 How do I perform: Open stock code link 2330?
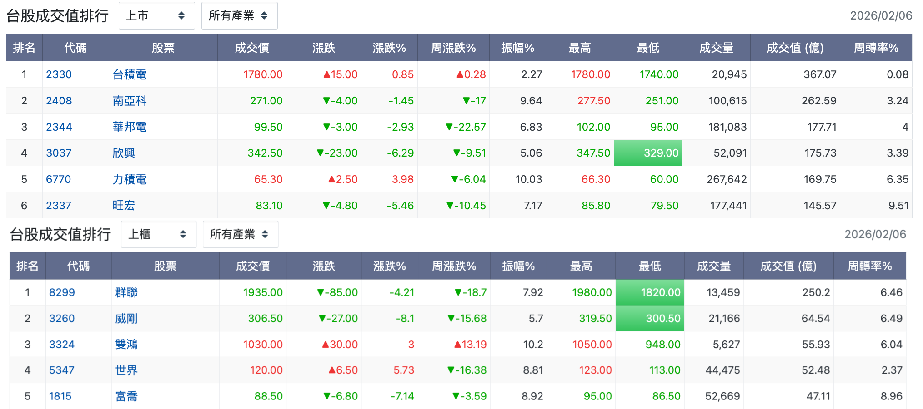pos(59,74)
